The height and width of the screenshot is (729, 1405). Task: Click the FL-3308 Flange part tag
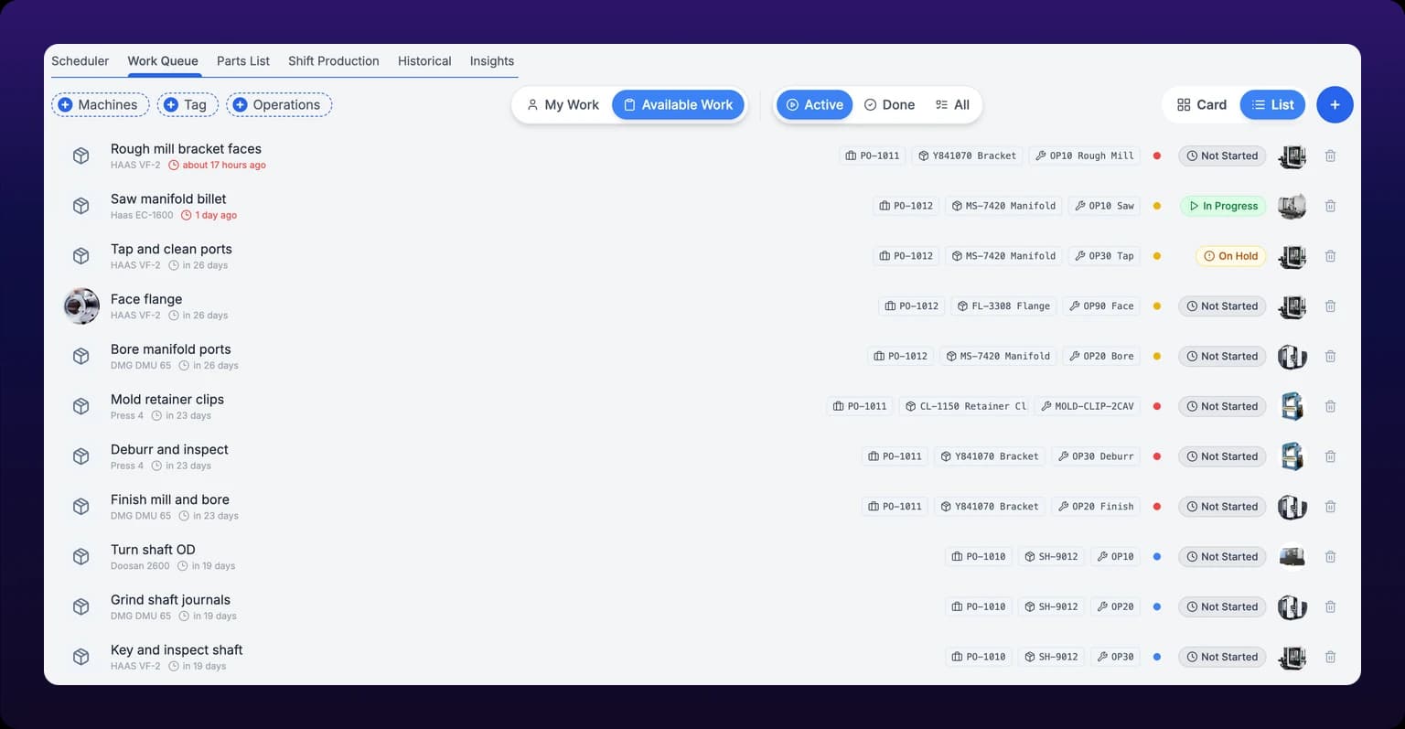click(1004, 306)
